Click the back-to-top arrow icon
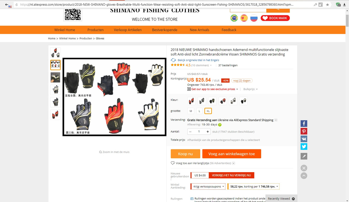 304,176
